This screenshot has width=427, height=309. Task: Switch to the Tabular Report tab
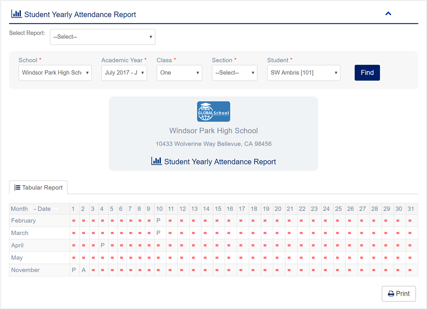38,187
